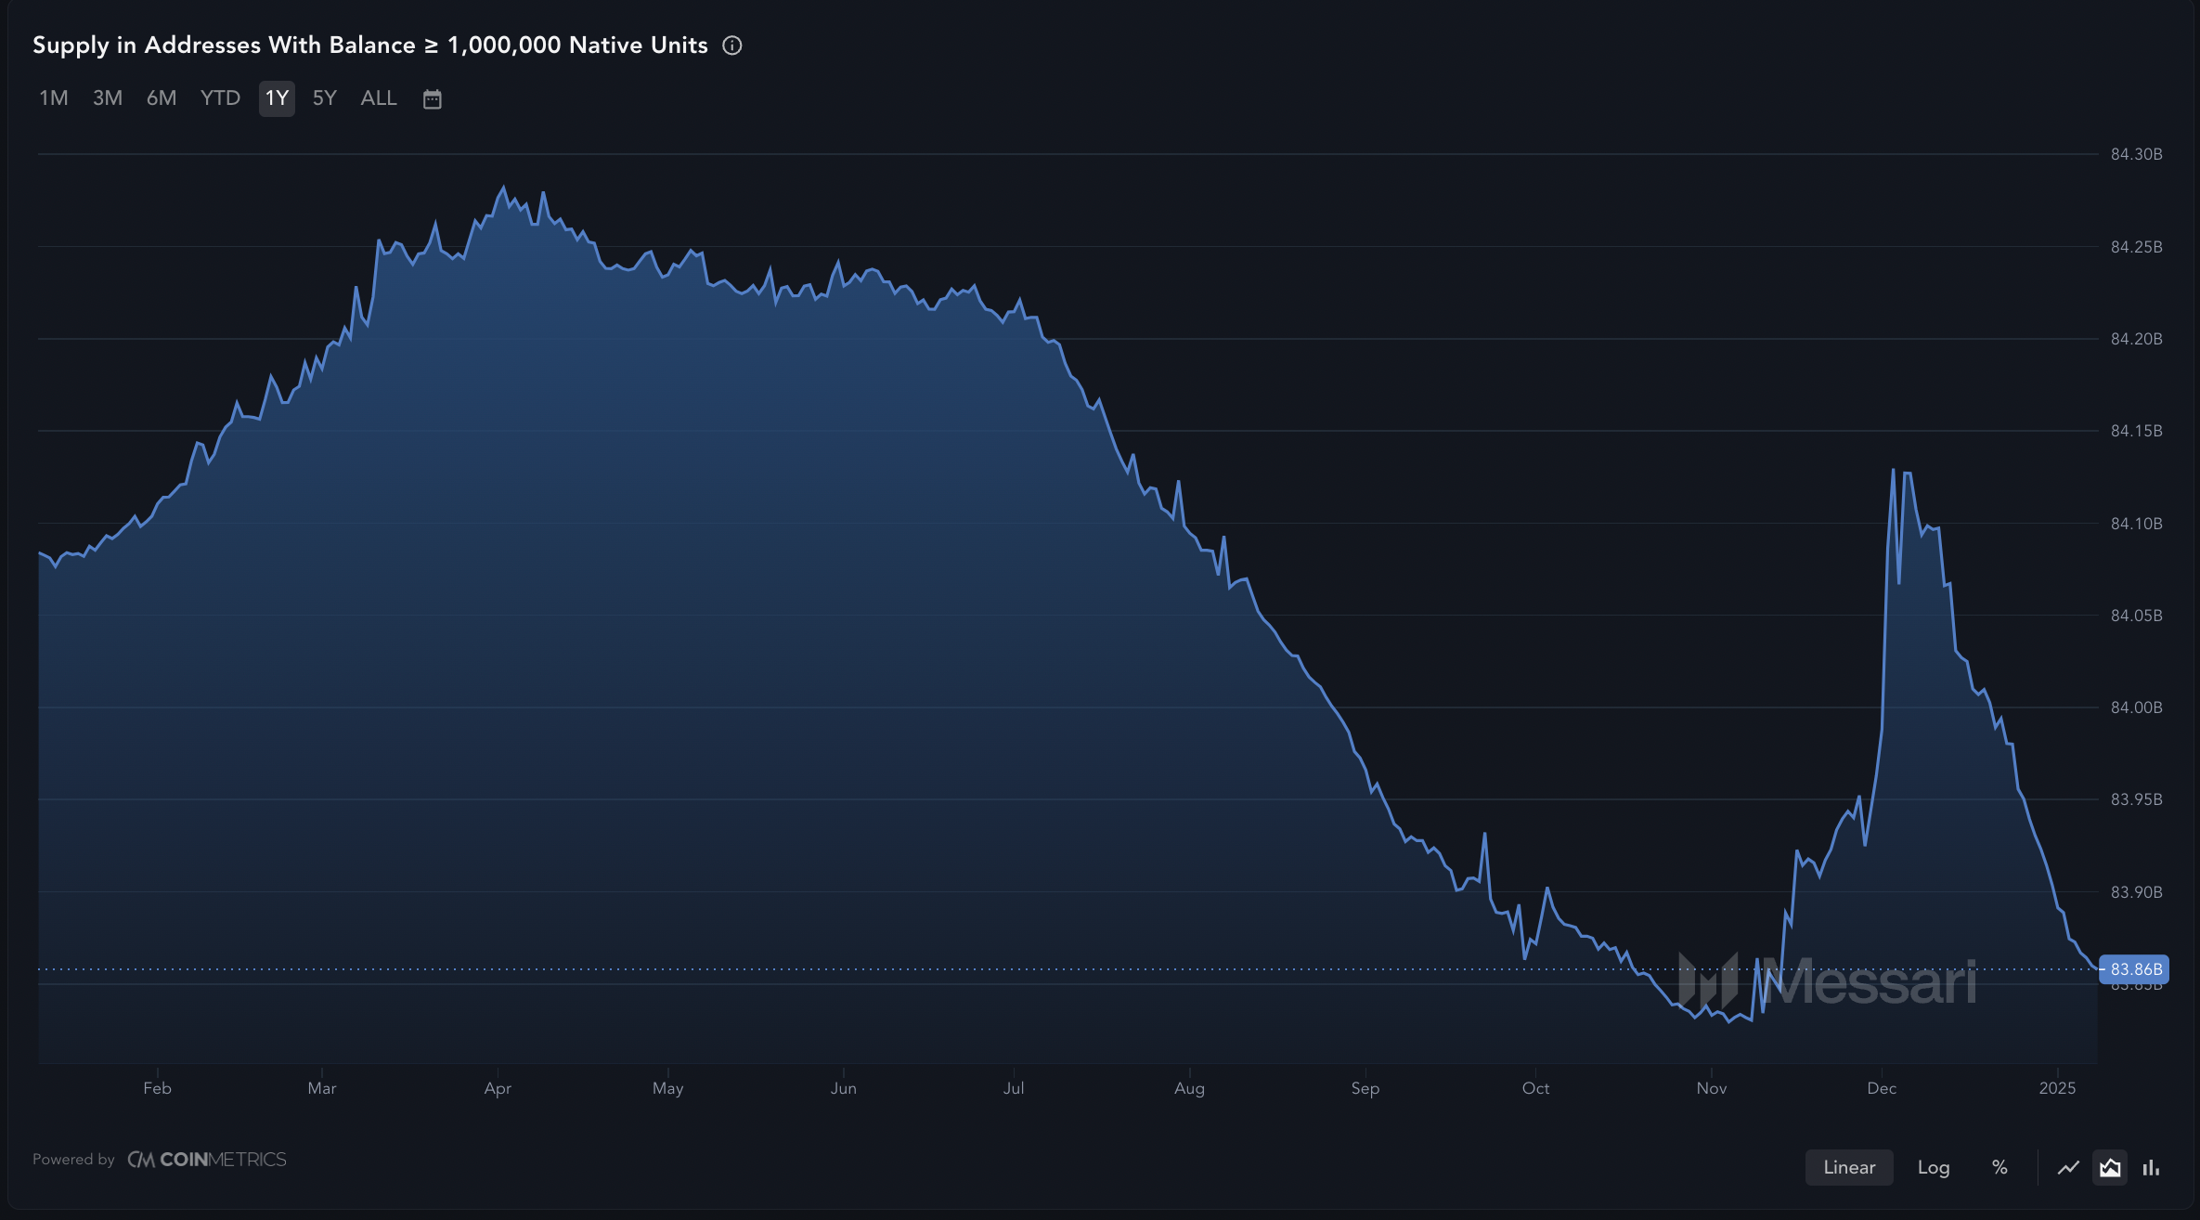Switch to bar chart view

point(2151,1167)
